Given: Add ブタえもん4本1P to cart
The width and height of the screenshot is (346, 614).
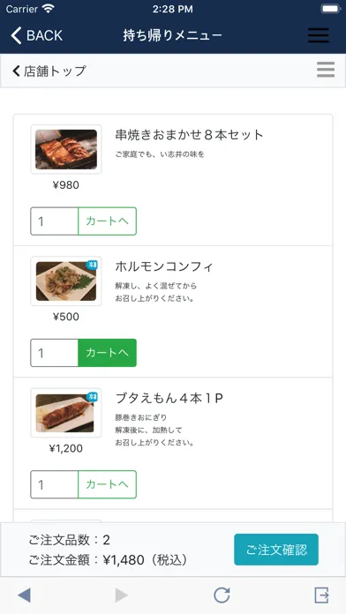Looking at the screenshot, I should click(108, 484).
